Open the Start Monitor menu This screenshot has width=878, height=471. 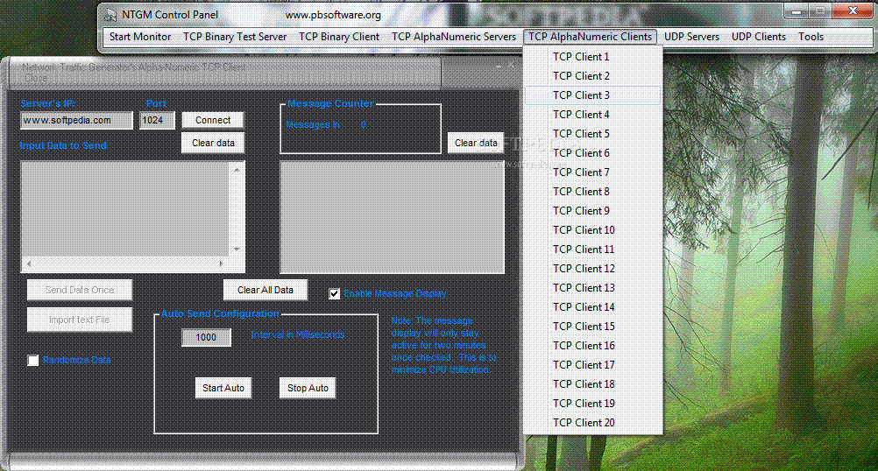(140, 37)
